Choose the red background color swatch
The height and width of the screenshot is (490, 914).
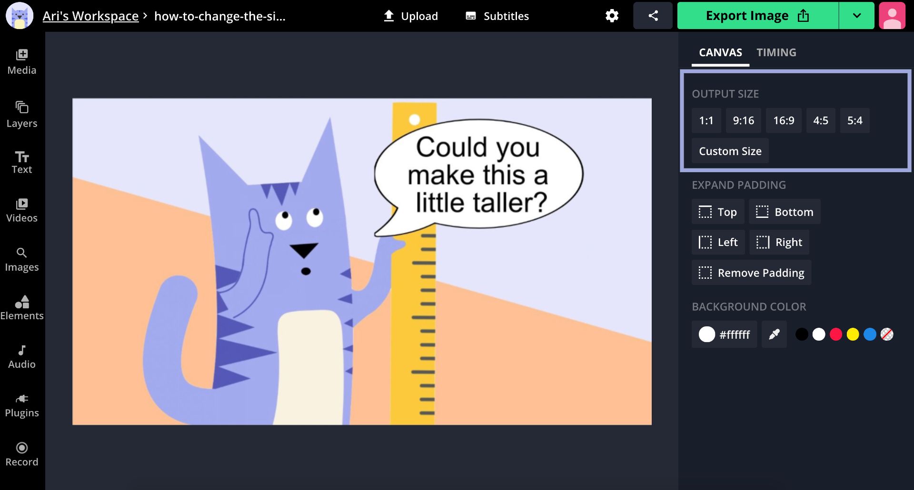tap(835, 334)
